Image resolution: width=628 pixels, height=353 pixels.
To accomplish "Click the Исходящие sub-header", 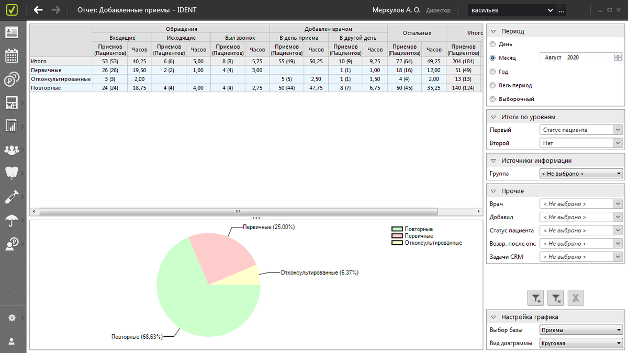I will [181, 38].
